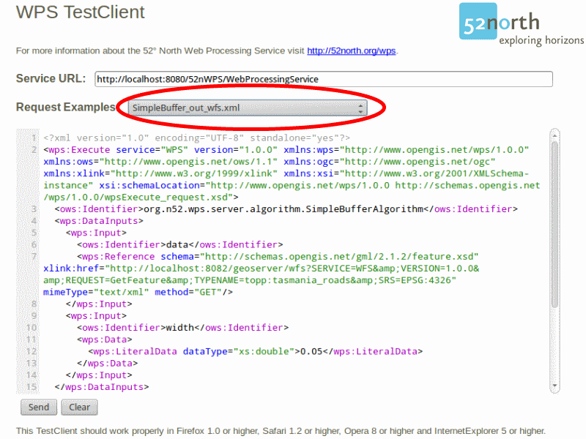Viewport: 586px width, 439px height.
Task: Click the Clear button
Action: click(79, 407)
